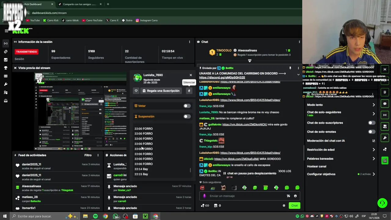Open the emoji picker in the message box
Image resolution: width=391 pixels, height=220 pixels.
[295, 196]
